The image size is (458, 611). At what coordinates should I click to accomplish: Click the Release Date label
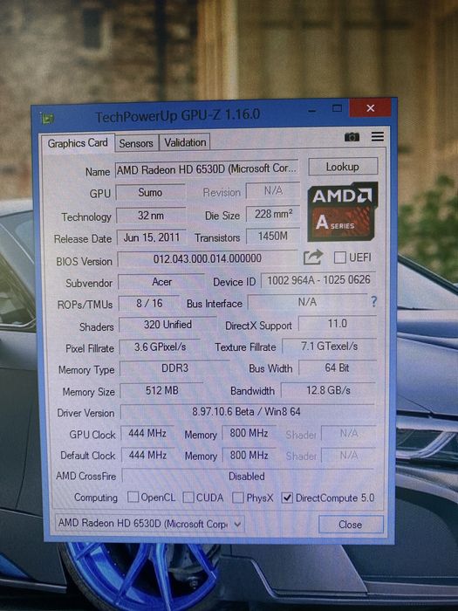(83, 238)
